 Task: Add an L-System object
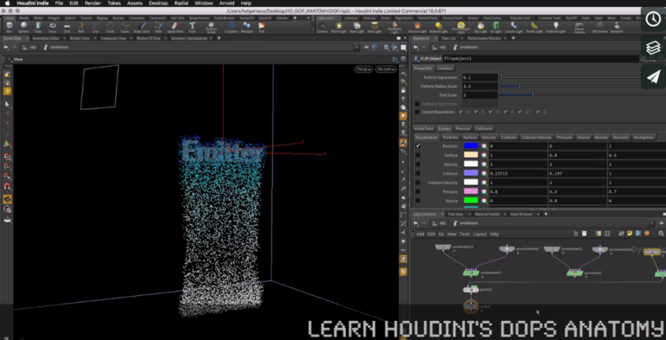231,27
